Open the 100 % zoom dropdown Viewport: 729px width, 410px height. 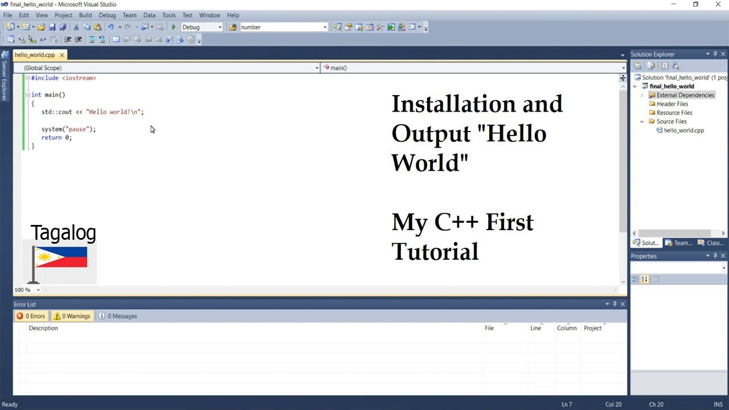pos(38,290)
